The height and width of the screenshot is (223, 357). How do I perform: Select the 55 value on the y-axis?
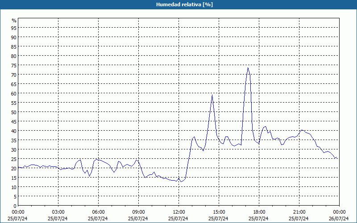pyautogui.click(x=14, y=103)
